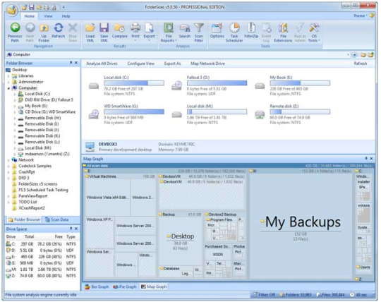
Task: Switch to Bar Graph tab
Action: 97,287
